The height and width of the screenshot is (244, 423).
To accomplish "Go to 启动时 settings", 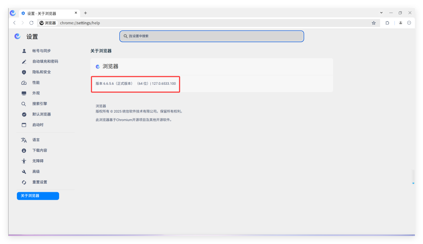I will tap(38, 125).
